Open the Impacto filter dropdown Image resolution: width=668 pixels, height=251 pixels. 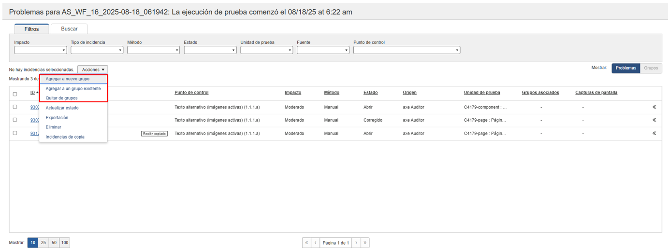pyautogui.click(x=41, y=50)
